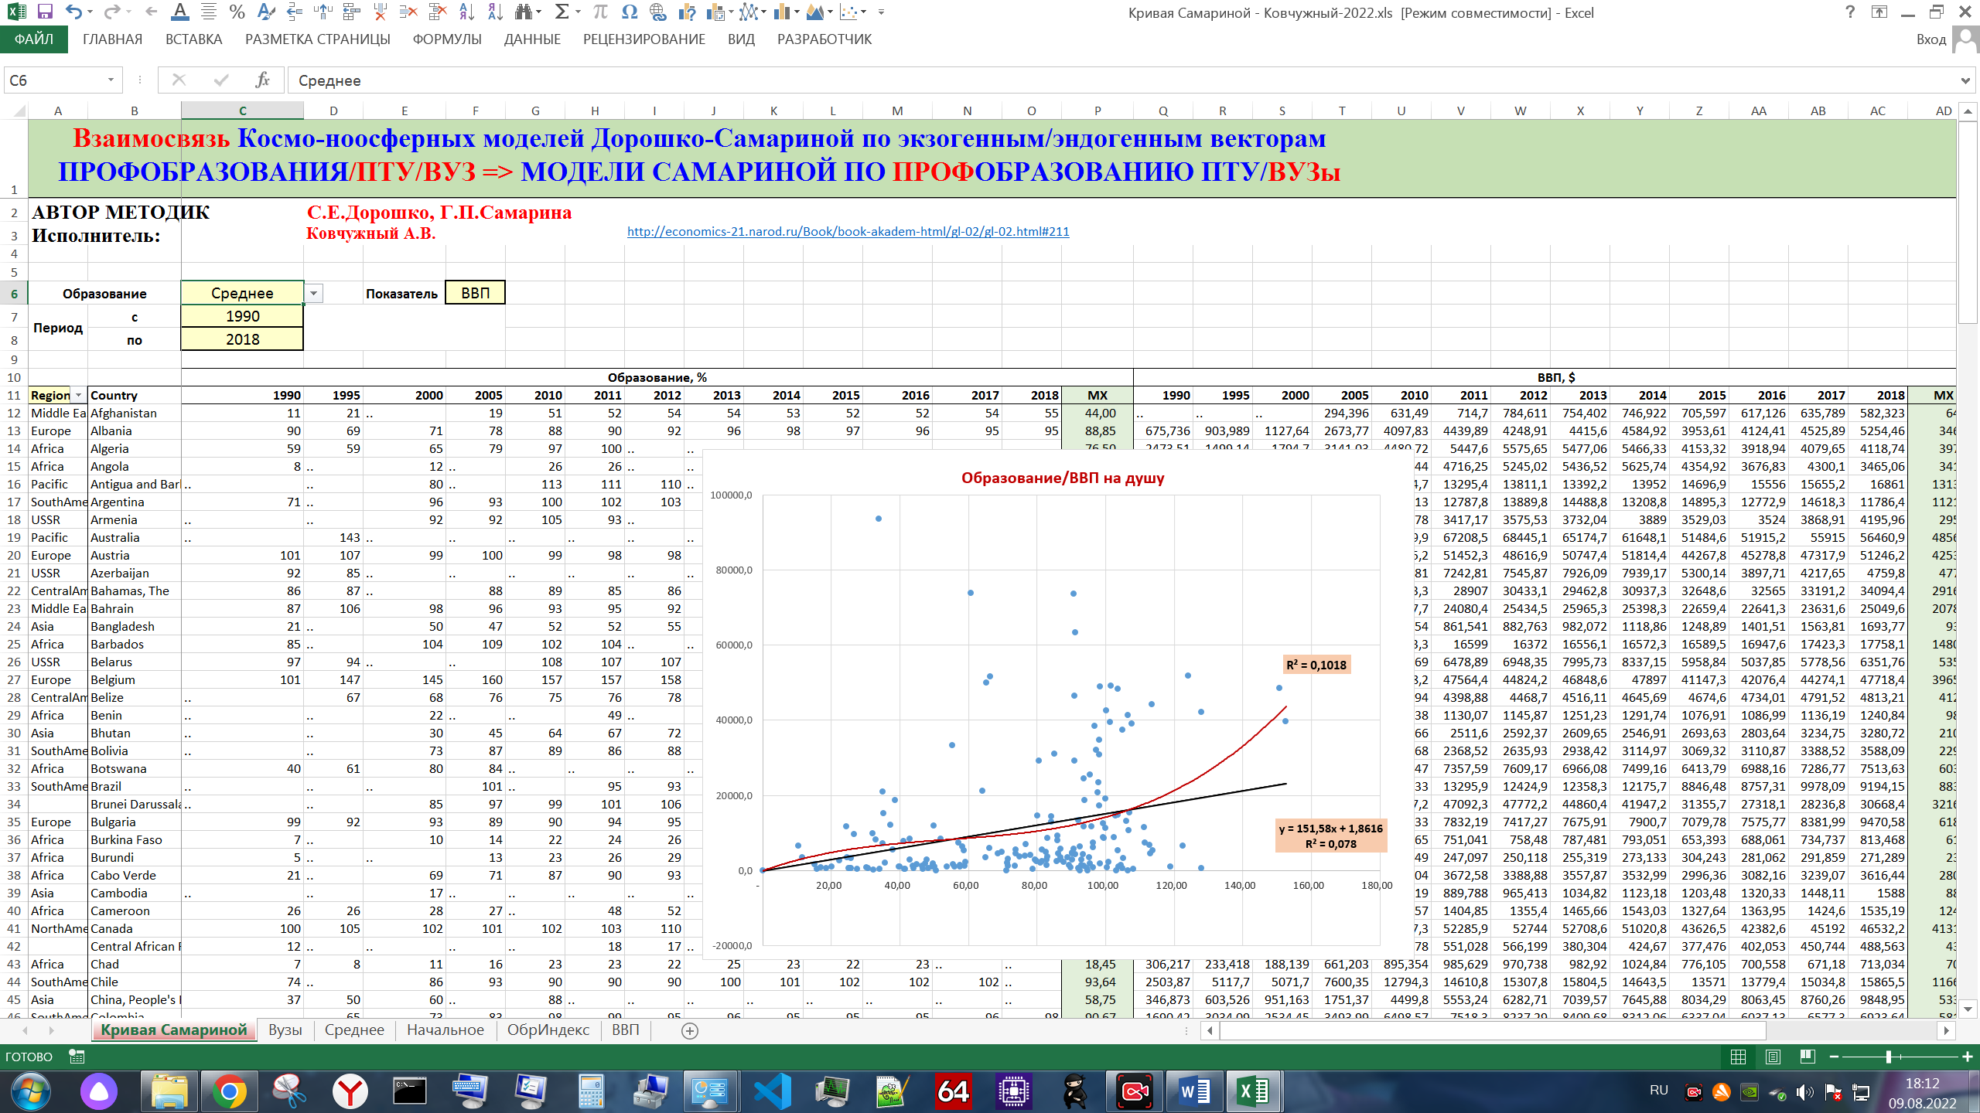1980x1113 pixels.
Task: Open the Region column filter dropdown
Action: (x=78, y=395)
